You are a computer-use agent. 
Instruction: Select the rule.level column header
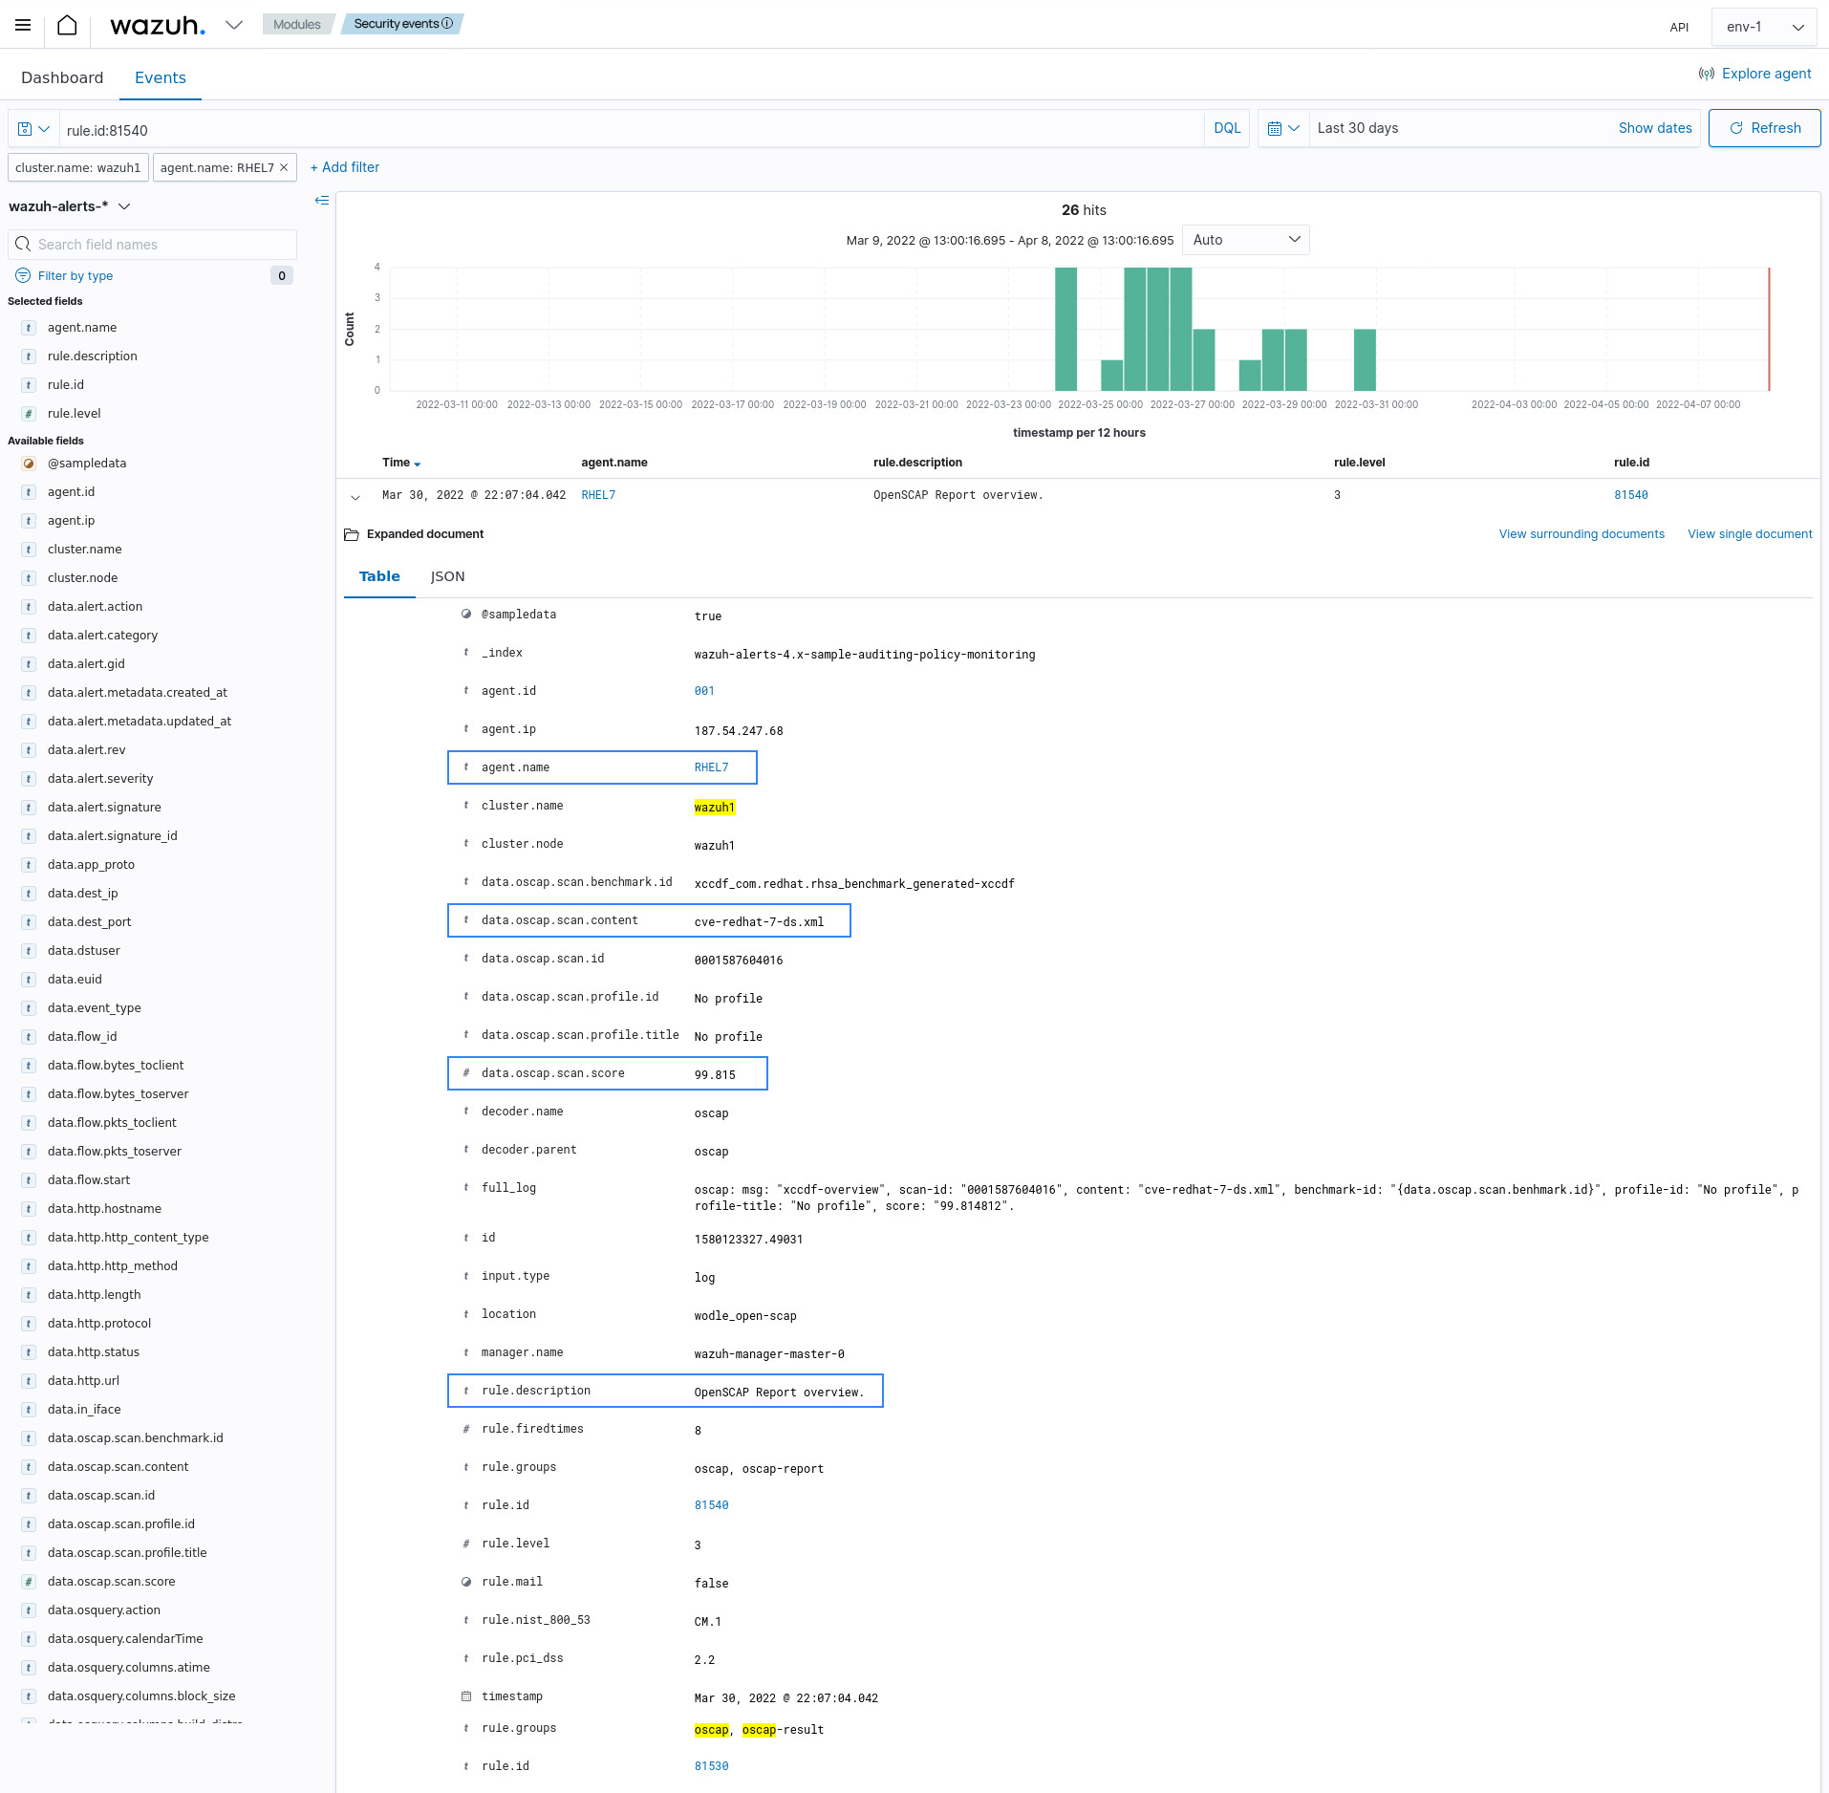pos(1359,463)
